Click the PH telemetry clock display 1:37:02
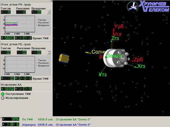Screen dimensions: 170x127 point(23,38)
